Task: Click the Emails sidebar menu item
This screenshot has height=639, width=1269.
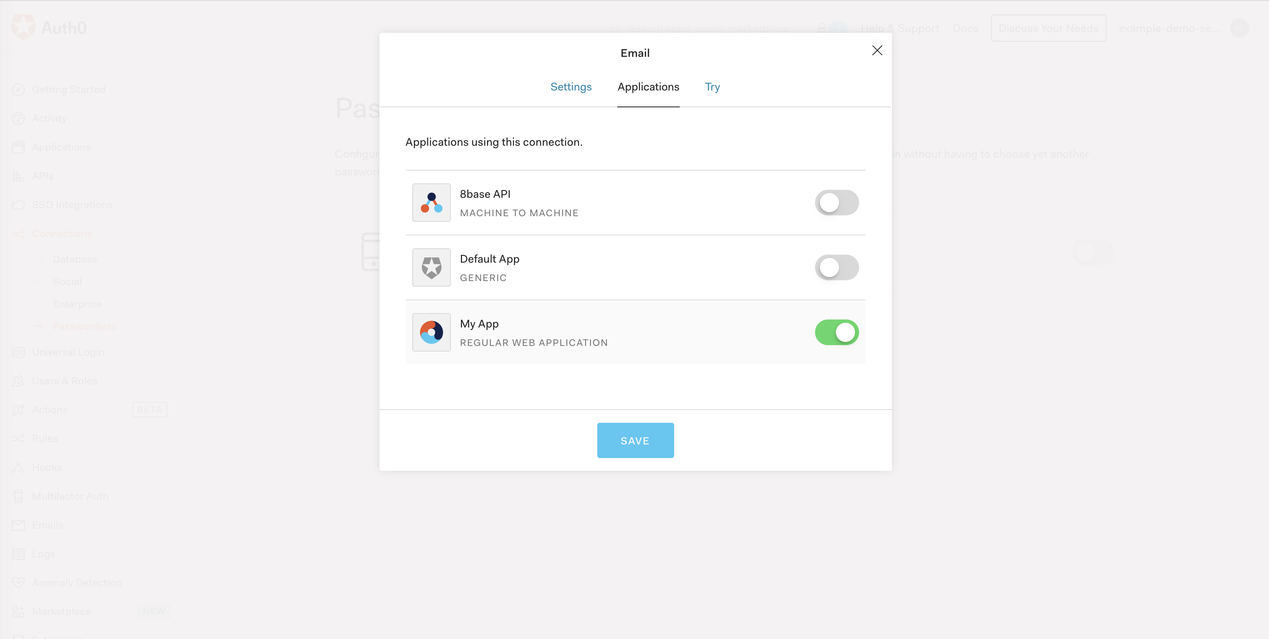Action: tap(47, 524)
